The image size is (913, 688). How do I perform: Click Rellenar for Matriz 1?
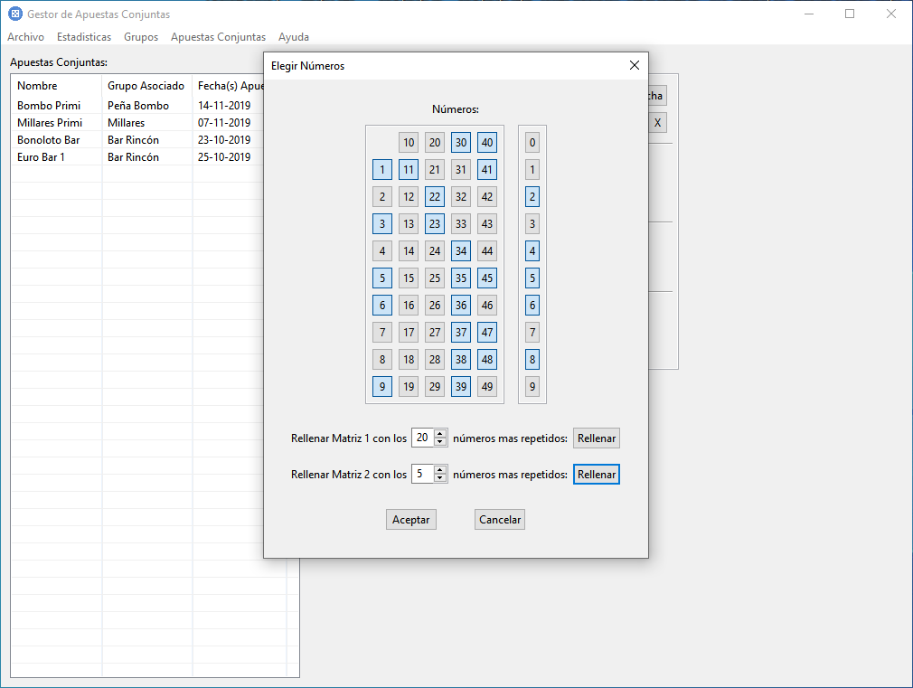(x=597, y=438)
